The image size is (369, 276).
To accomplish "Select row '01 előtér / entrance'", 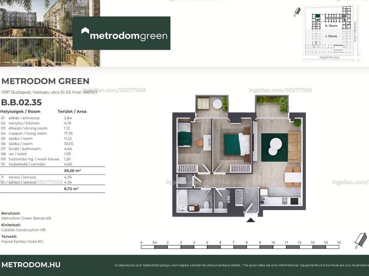I will (x=36, y=118).
